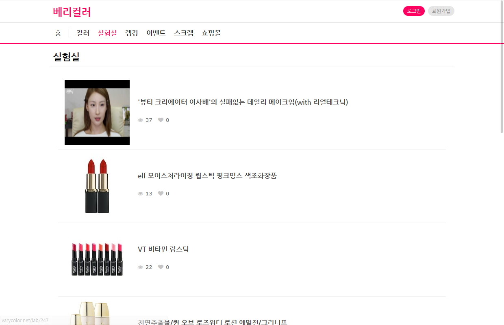
Task: Click the heart icon on the elf lipstick post
Action: point(161,194)
